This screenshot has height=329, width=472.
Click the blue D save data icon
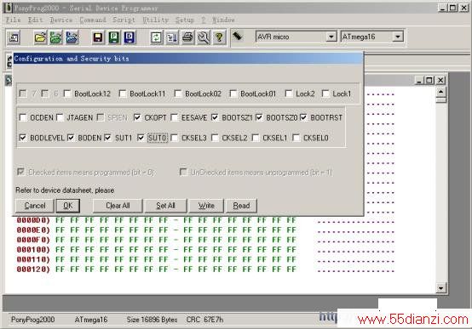[x=130, y=37]
